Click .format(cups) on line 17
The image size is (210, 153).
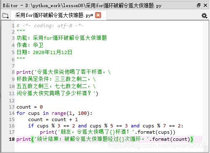(x=155, y=132)
